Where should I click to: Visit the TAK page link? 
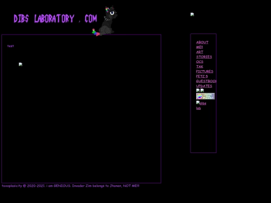coord(199,67)
